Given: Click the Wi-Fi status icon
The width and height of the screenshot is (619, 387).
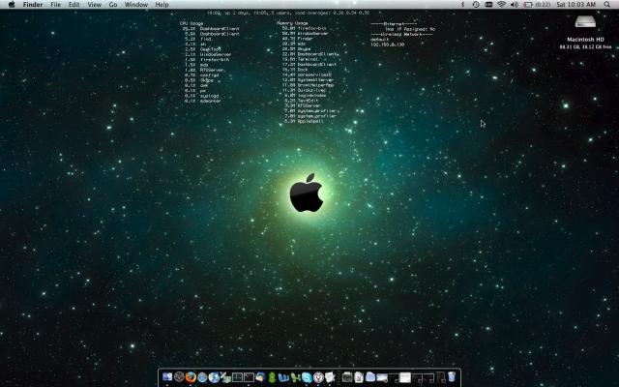Looking at the screenshot, I should [501, 4].
